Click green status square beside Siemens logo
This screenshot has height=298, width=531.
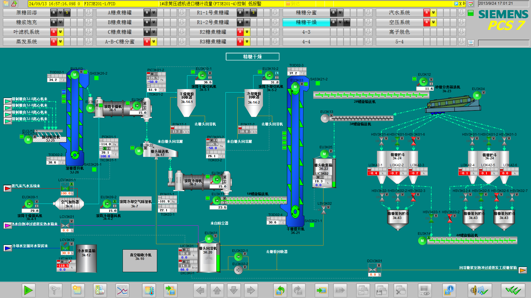pyautogui.click(x=471, y=13)
